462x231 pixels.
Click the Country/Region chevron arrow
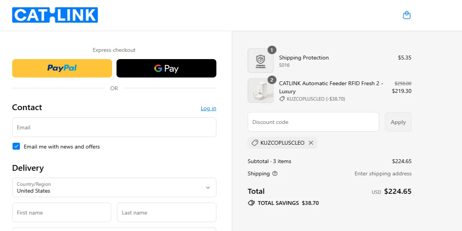208,187
